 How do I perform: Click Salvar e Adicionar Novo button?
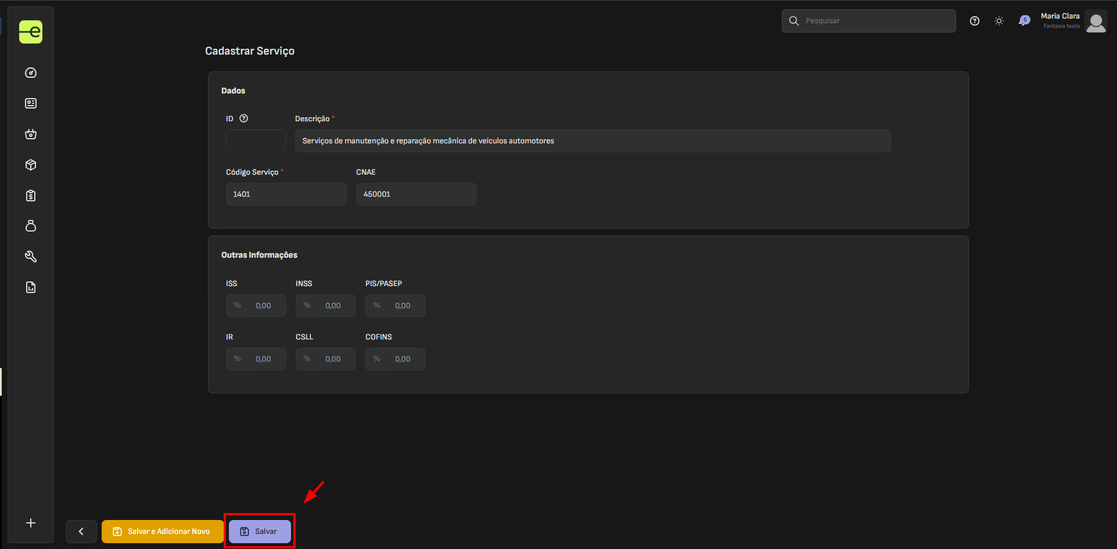click(x=162, y=532)
